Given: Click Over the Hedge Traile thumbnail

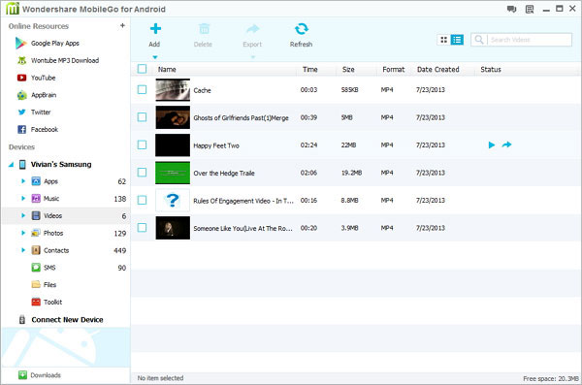Looking at the screenshot, I should click(x=173, y=173).
